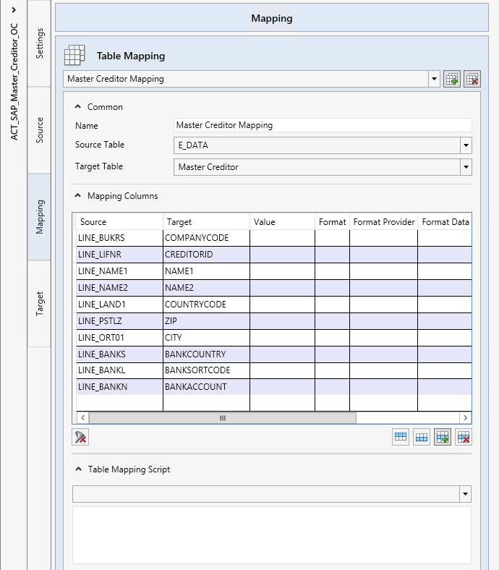Click the clear mappings icon below the grid
499x570 pixels.
[x=80, y=437]
